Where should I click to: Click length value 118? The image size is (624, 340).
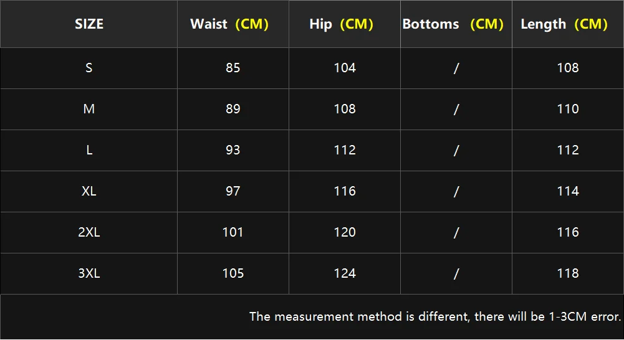tap(568, 273)
